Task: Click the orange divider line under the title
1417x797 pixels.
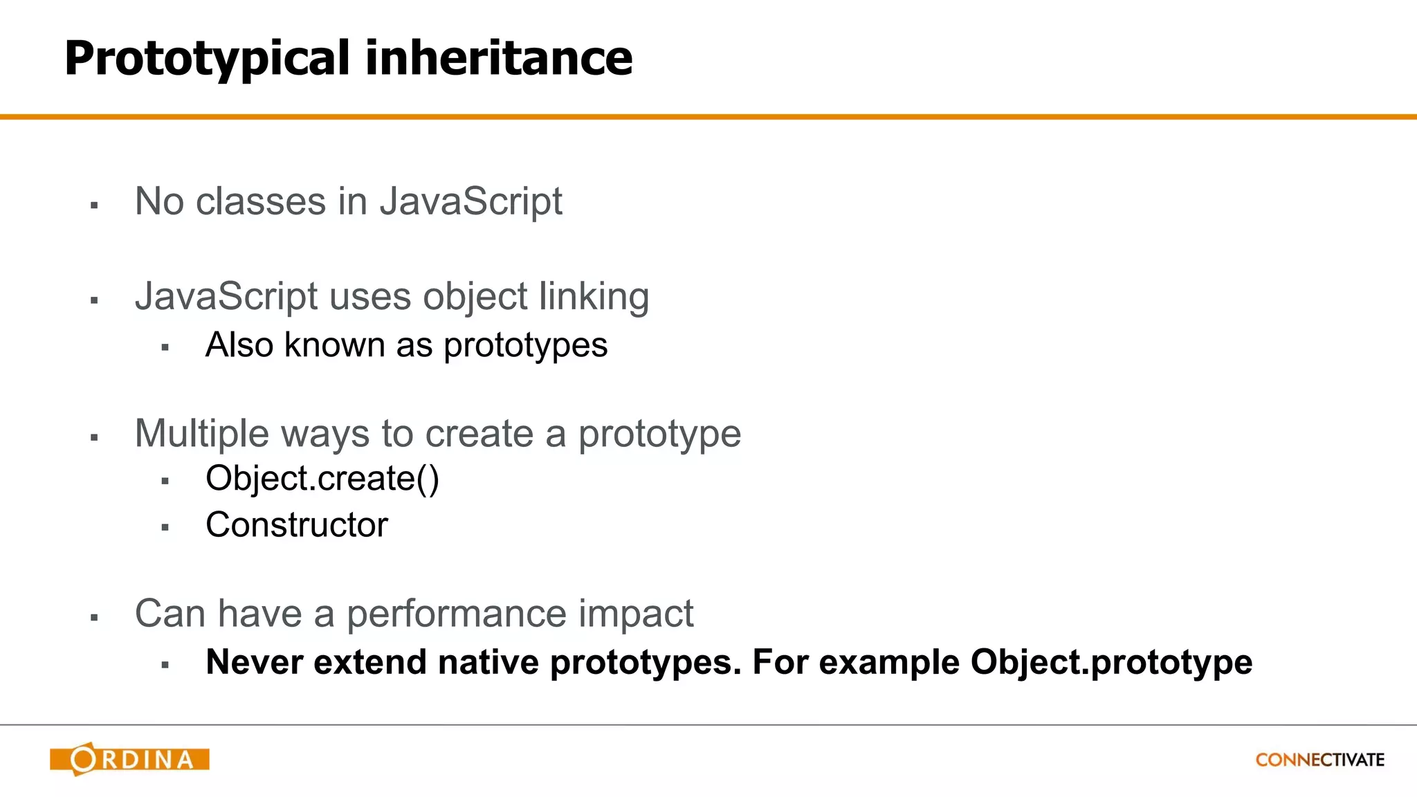Action: coord(708,117)
